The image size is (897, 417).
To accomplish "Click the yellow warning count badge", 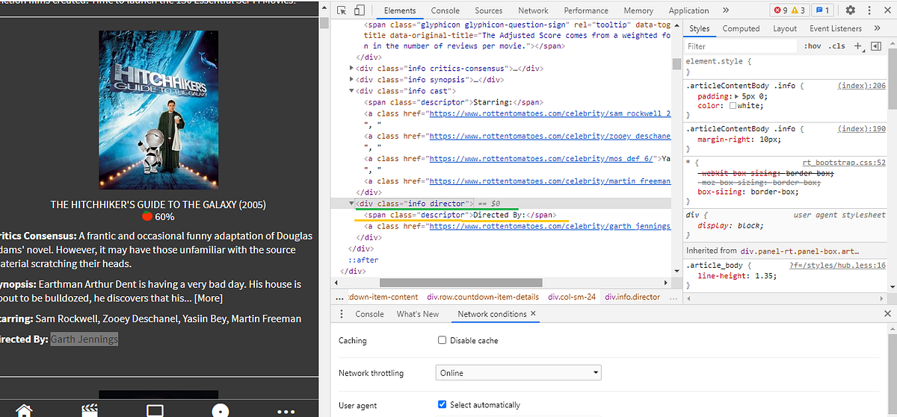I will click(x=798, y=10).
